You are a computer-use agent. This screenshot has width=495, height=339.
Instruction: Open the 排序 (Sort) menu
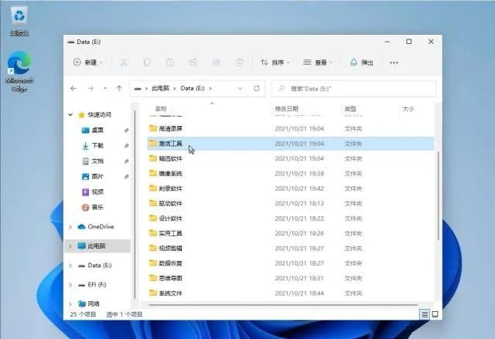tap(275, 63)
